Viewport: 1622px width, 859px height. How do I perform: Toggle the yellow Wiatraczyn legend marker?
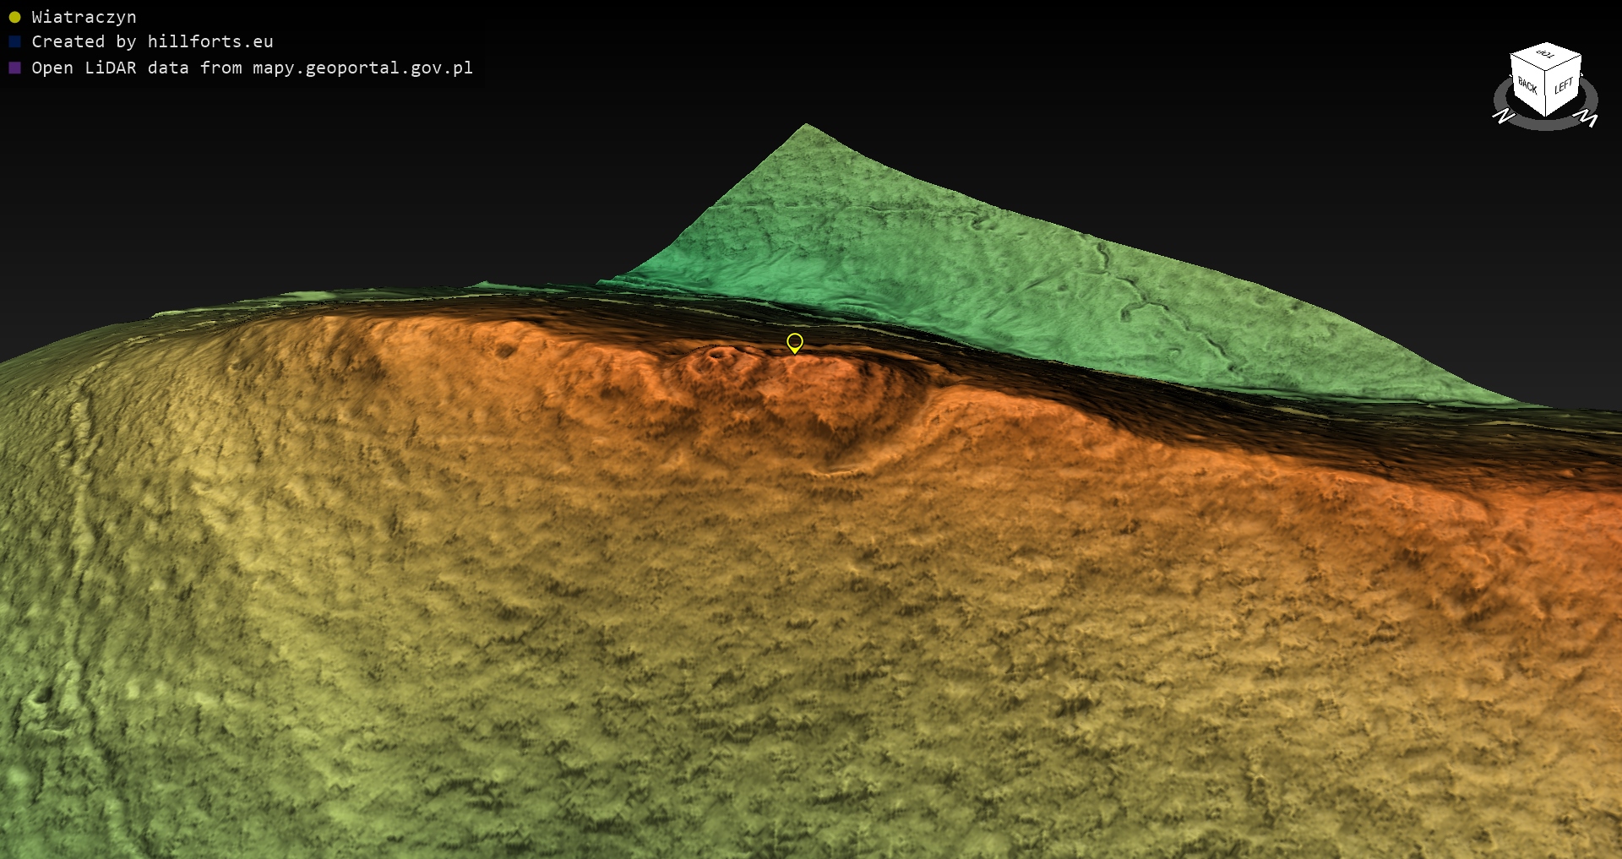(14, 17)
